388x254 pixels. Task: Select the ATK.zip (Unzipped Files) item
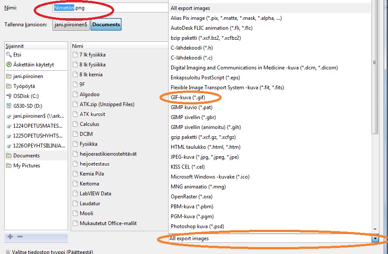point(106,104)
